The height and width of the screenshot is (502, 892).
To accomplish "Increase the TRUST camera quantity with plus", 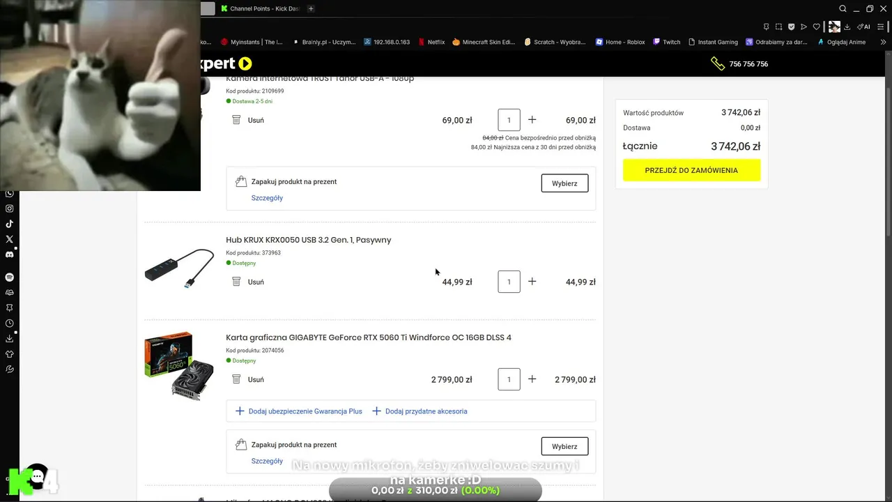I will (532, 120).
